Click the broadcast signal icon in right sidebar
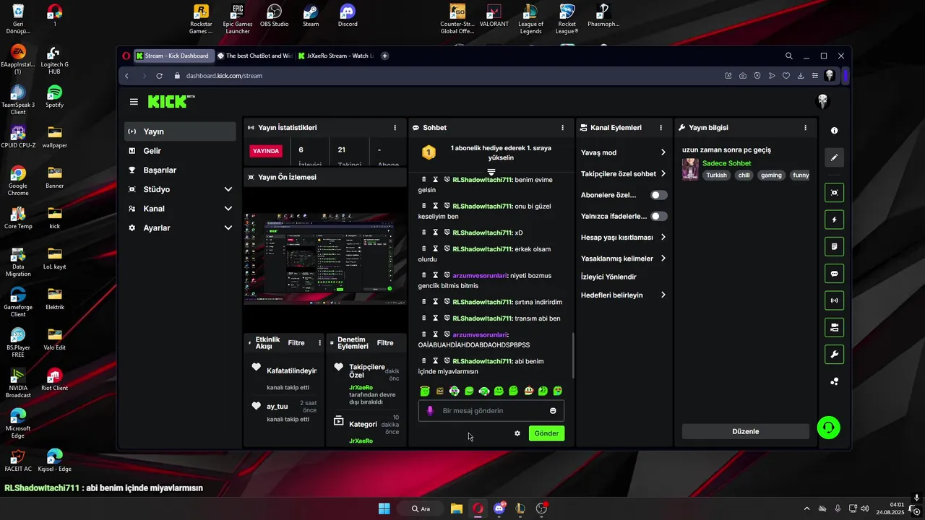 834,300
